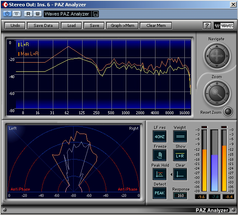
Task: Click the L+R legend label
Action: (24, 45)
